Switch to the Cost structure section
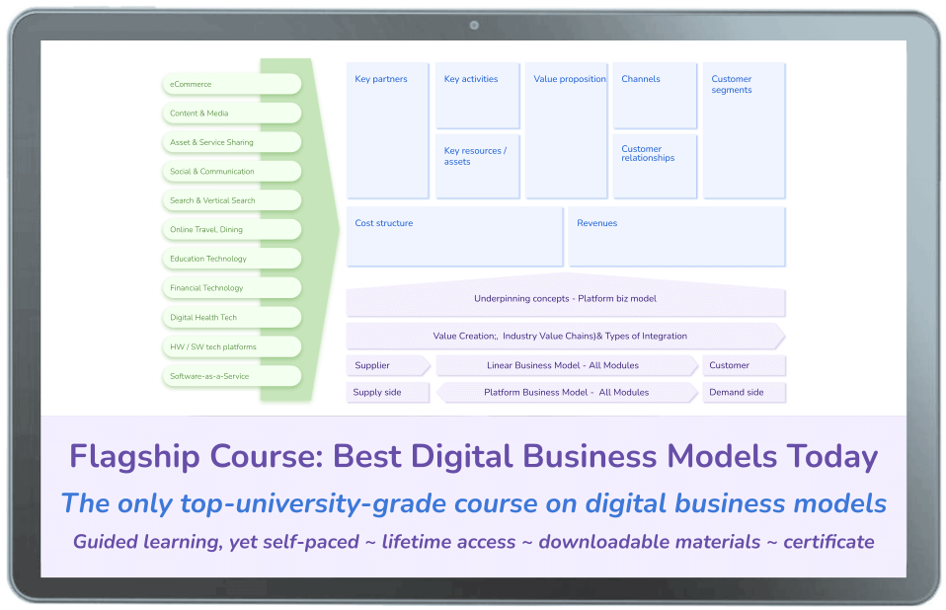The height and width of the screenshot is (610, 946). [x=454, y=236]
